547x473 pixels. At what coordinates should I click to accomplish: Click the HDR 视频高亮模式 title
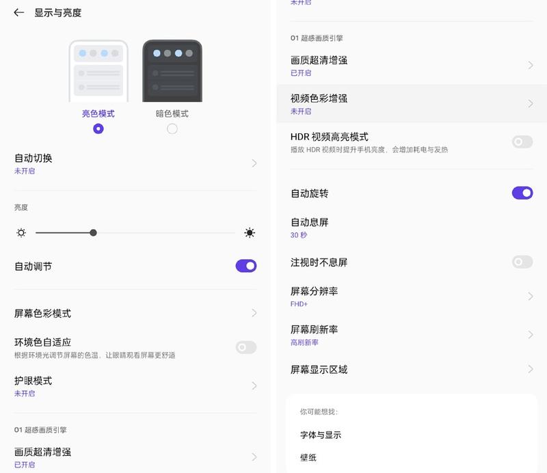330,137
